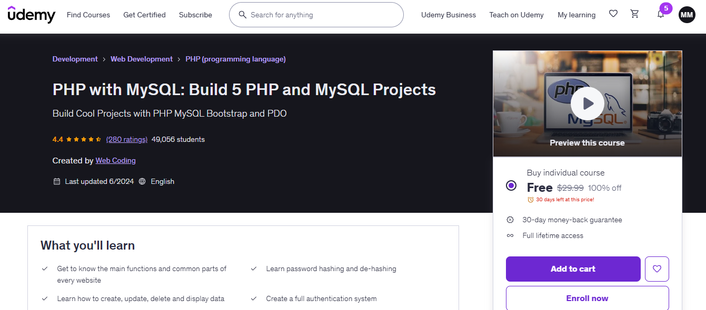Click the Build Cool Projects subtitle

coord(170,113)
